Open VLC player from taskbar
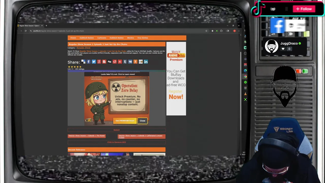This screenshot has width=325, height=183. pos(245,94)
